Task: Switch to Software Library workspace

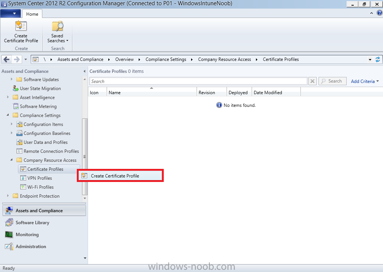Action: [x=44, y=223]
